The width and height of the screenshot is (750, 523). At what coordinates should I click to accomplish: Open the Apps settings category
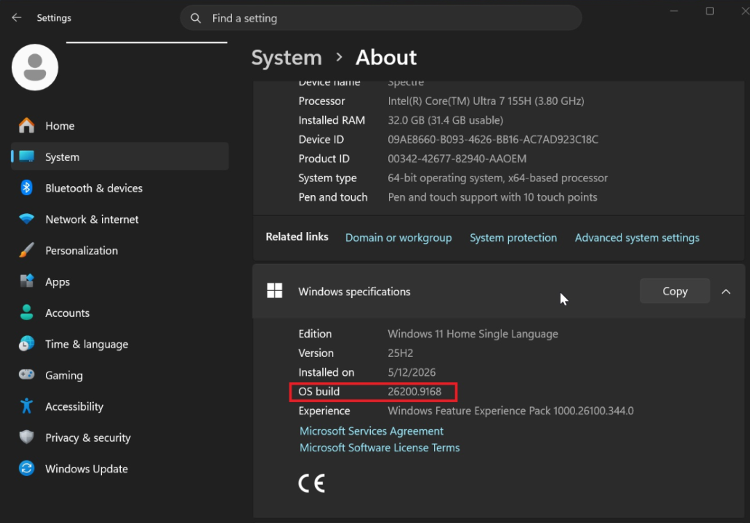119,281
